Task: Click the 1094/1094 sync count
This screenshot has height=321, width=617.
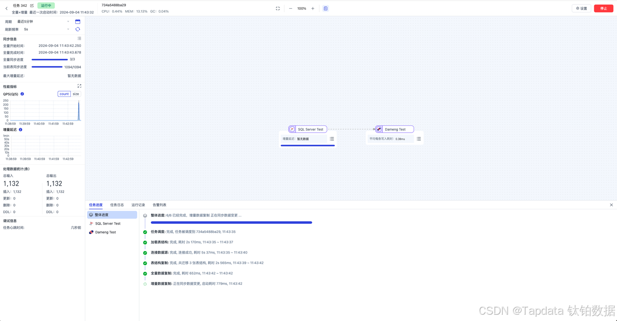Action: (73, 67)
